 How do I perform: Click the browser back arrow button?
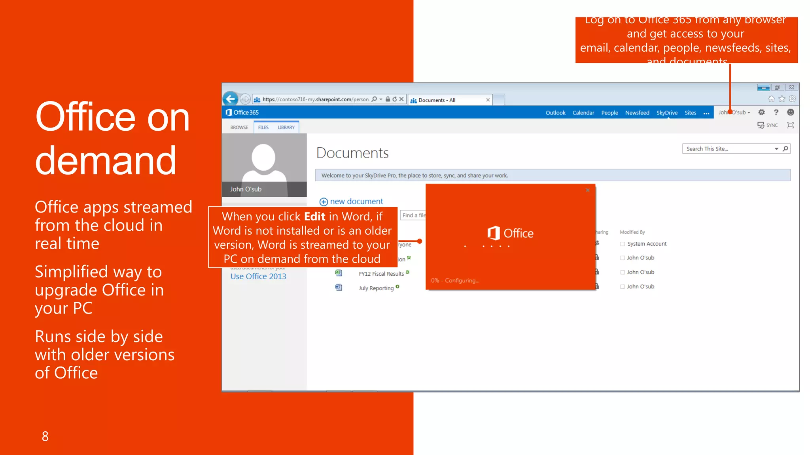(231, 99)
